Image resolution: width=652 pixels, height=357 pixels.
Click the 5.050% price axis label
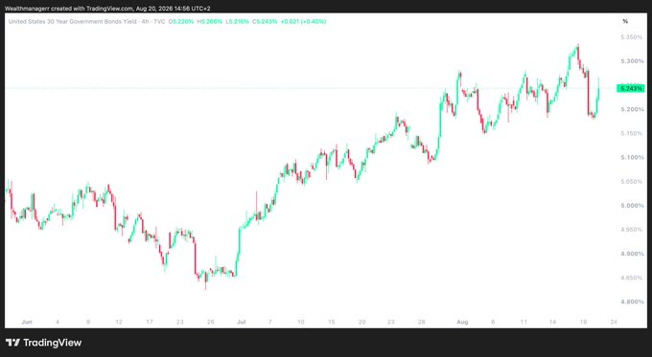point(632,182)
